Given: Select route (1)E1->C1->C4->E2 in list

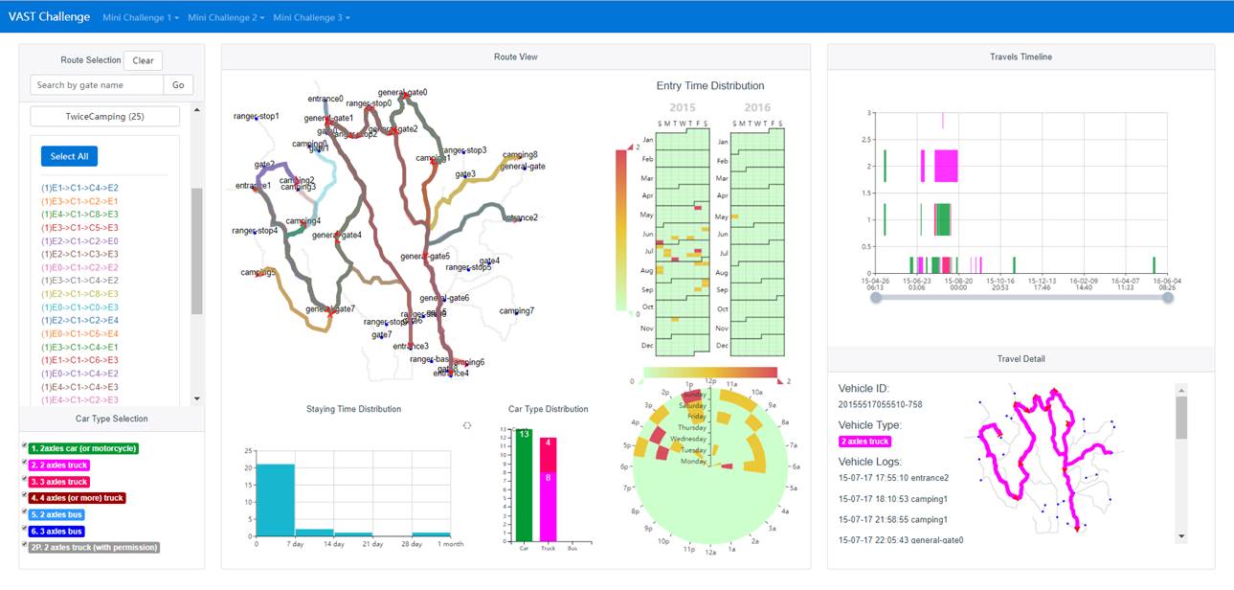Looking at the screenshot, I should [x=79, y=188].
